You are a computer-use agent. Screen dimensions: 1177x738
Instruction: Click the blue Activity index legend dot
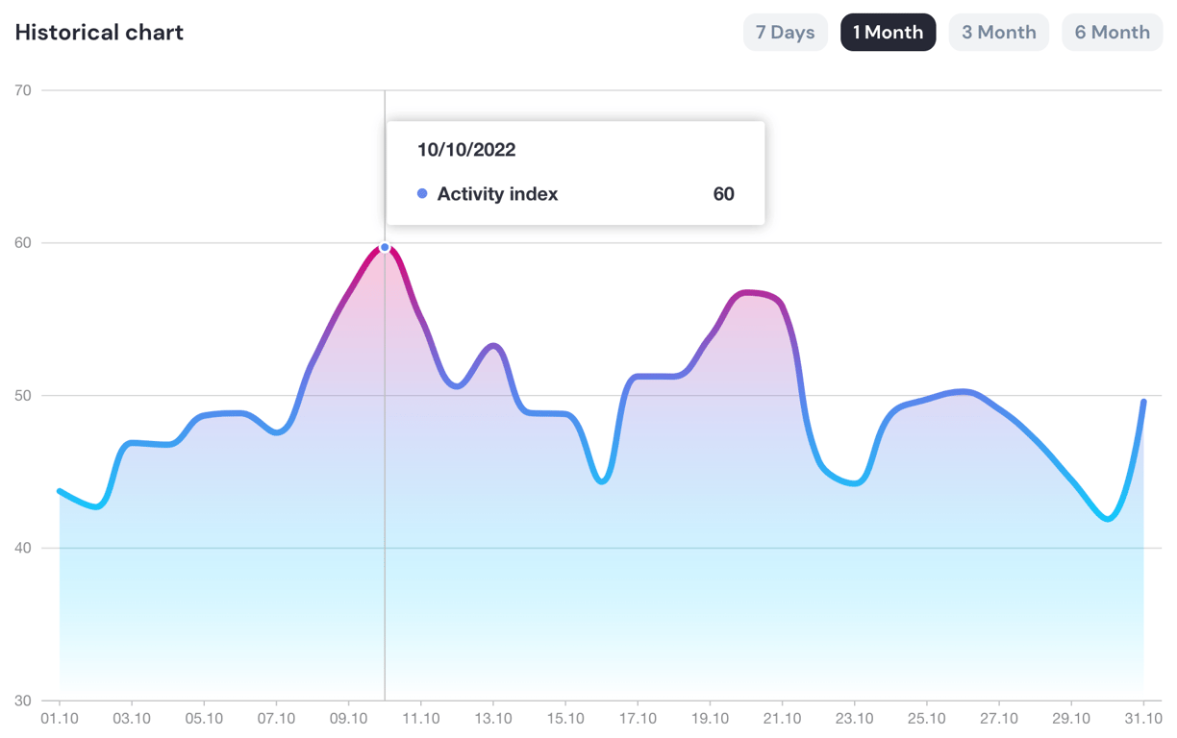click(421, 193)
